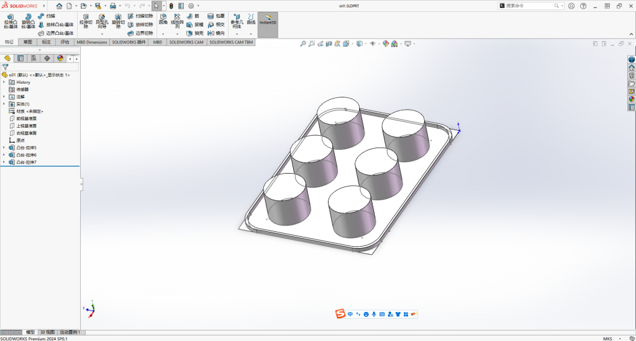Expand the 凸台-拉伸5 feature node
The width and height of the screenshot is (636, 341).
(x=4, y=148)
